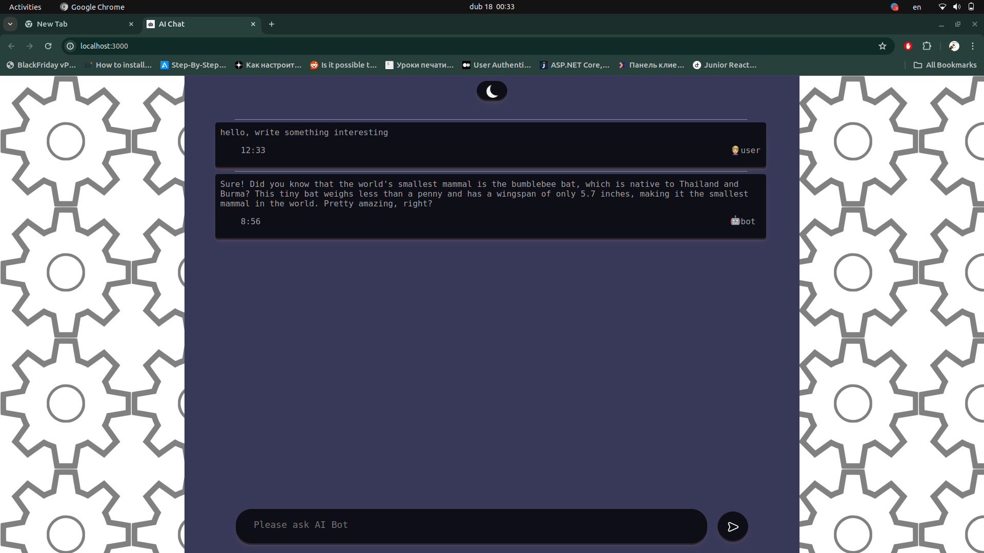Click the red ad blocker extension icon

(x=908, y=46)
